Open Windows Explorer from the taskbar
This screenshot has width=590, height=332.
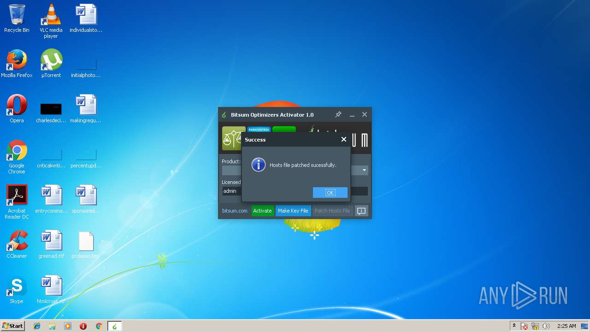tap(52, 326)
